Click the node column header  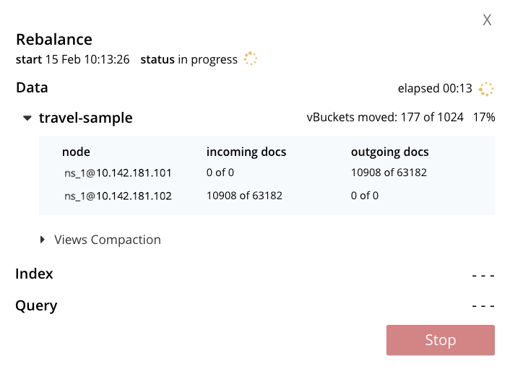click(x=76, y=152)
